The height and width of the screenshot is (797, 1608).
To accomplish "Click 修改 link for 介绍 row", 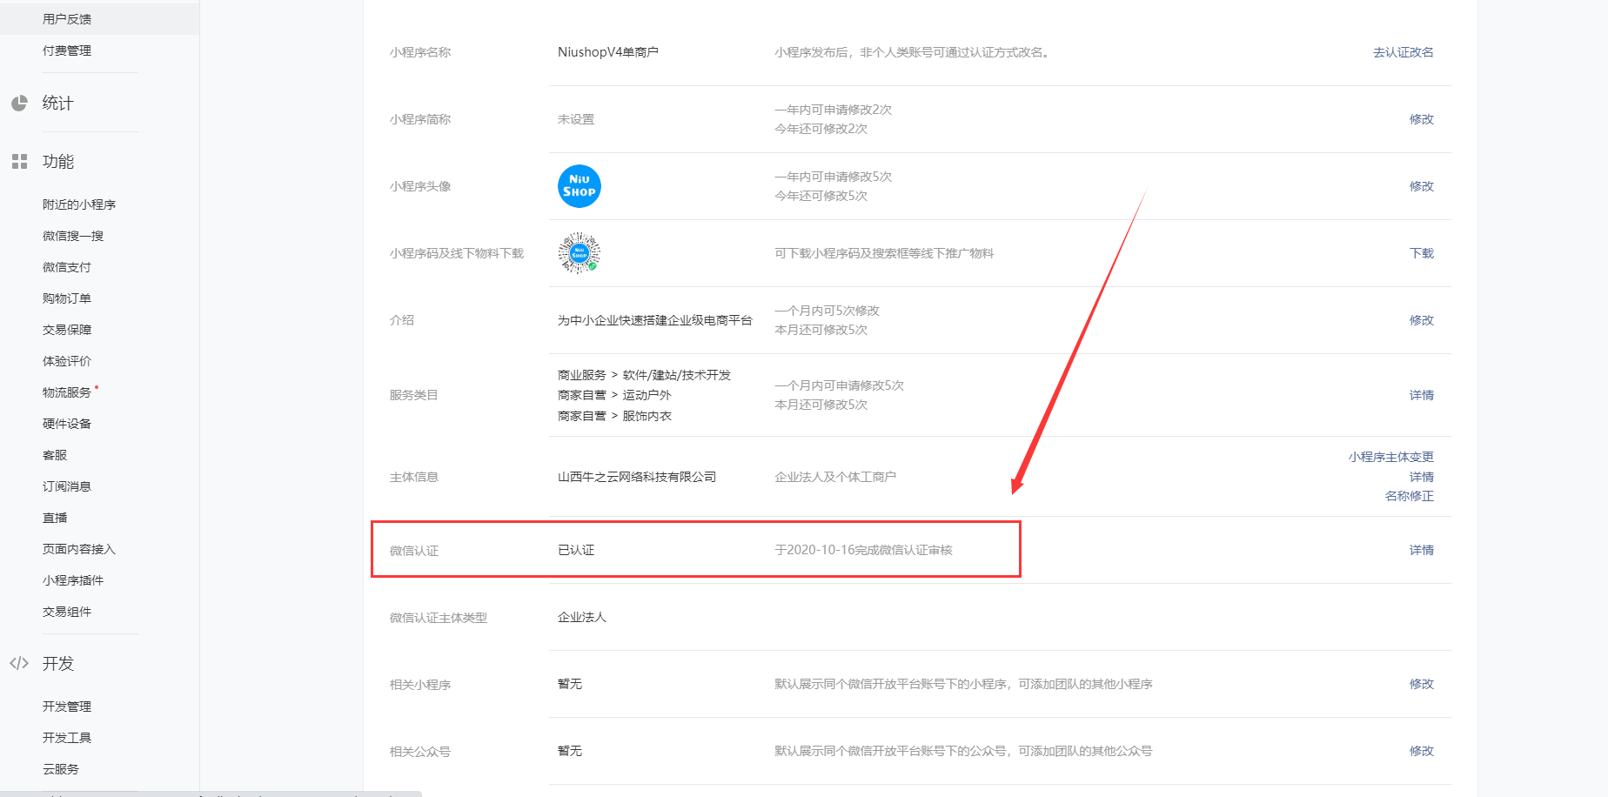I will (1421, 320).
